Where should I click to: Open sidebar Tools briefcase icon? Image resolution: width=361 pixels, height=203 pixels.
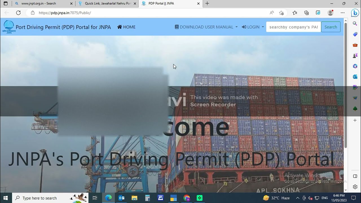point(355,45)
